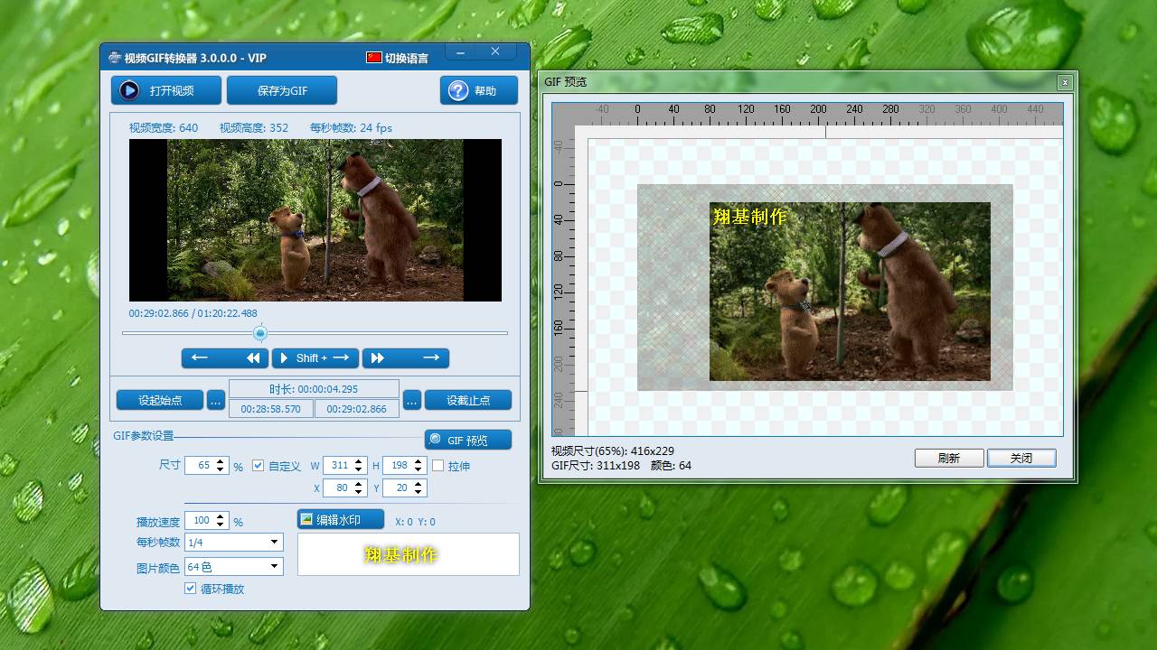Click the China flag 切换语言 language switcher
The width and height of the screenshot is (1157, 650).
(x=397, y=58)
